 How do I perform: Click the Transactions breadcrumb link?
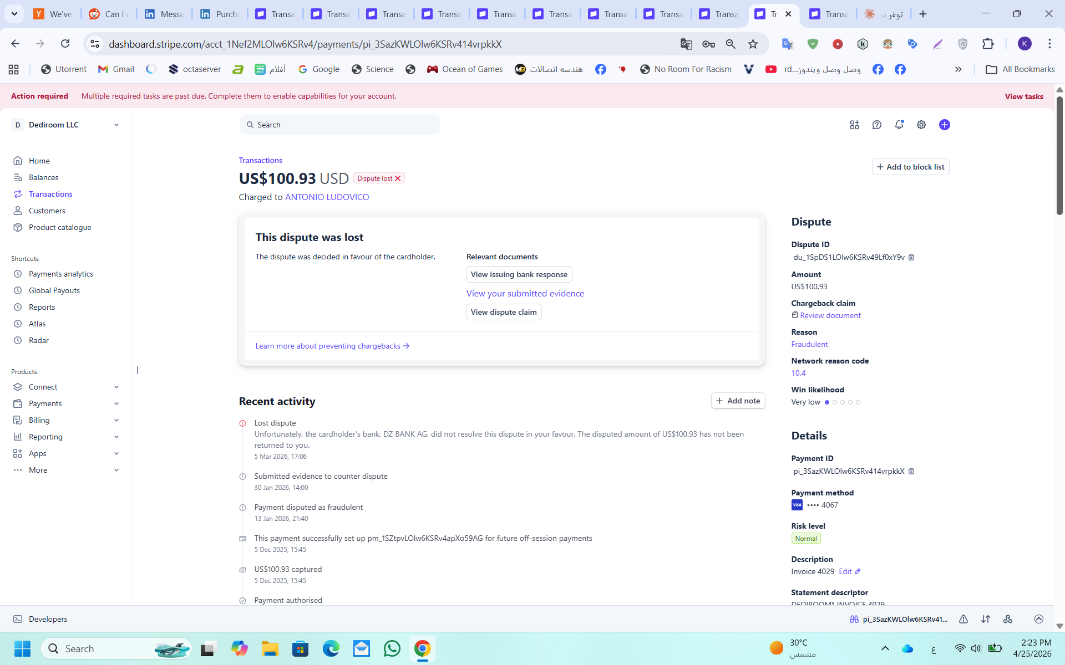coord(261,160)
